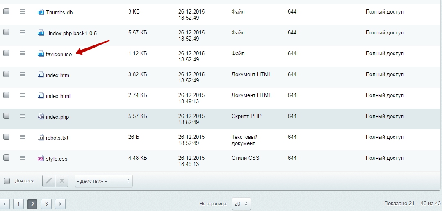The image size is (442, 211).
Task: Go to the next page with right arrow
Action: click(x=60, y=204)
